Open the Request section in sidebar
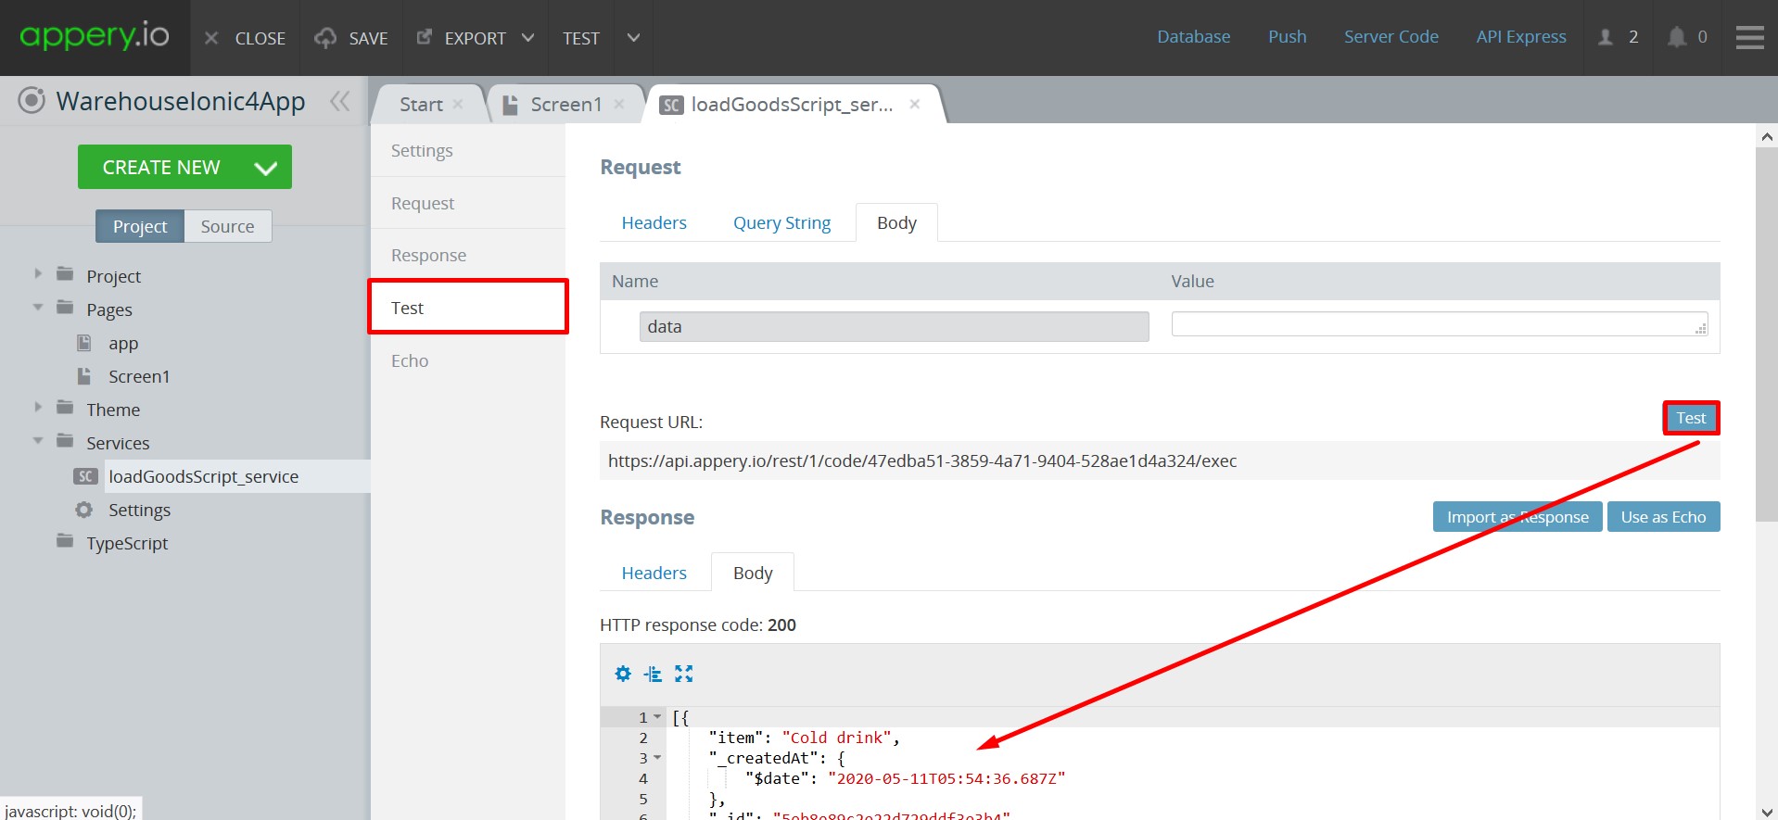Viewport: 1778px width, 820px height. 467,203
